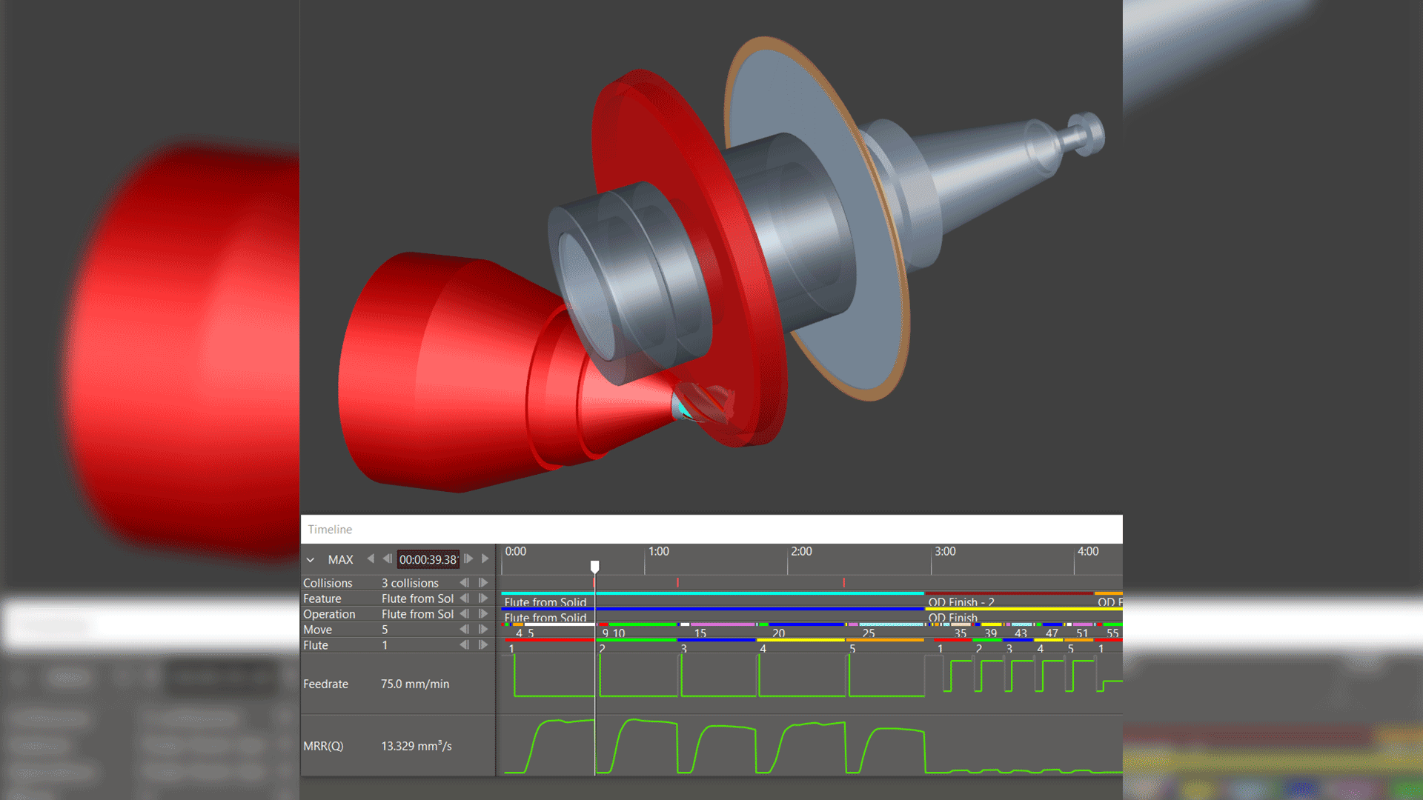The height and width of the screenshot is (800, 1423).
Task: Click the Collisions row label
Action: click(x=328, y=583)
